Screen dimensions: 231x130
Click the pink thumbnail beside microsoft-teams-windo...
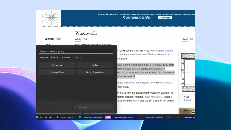click(x=108, y=117)
